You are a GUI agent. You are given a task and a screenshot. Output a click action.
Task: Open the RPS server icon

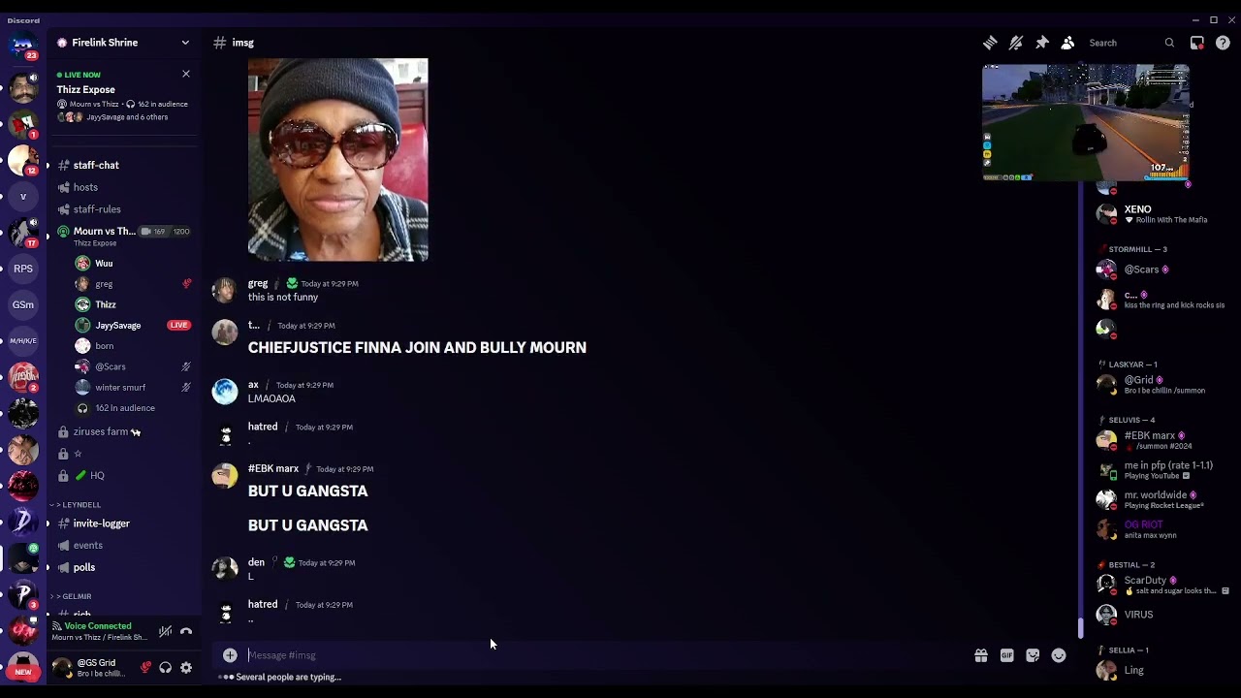(x=23, y=269)
